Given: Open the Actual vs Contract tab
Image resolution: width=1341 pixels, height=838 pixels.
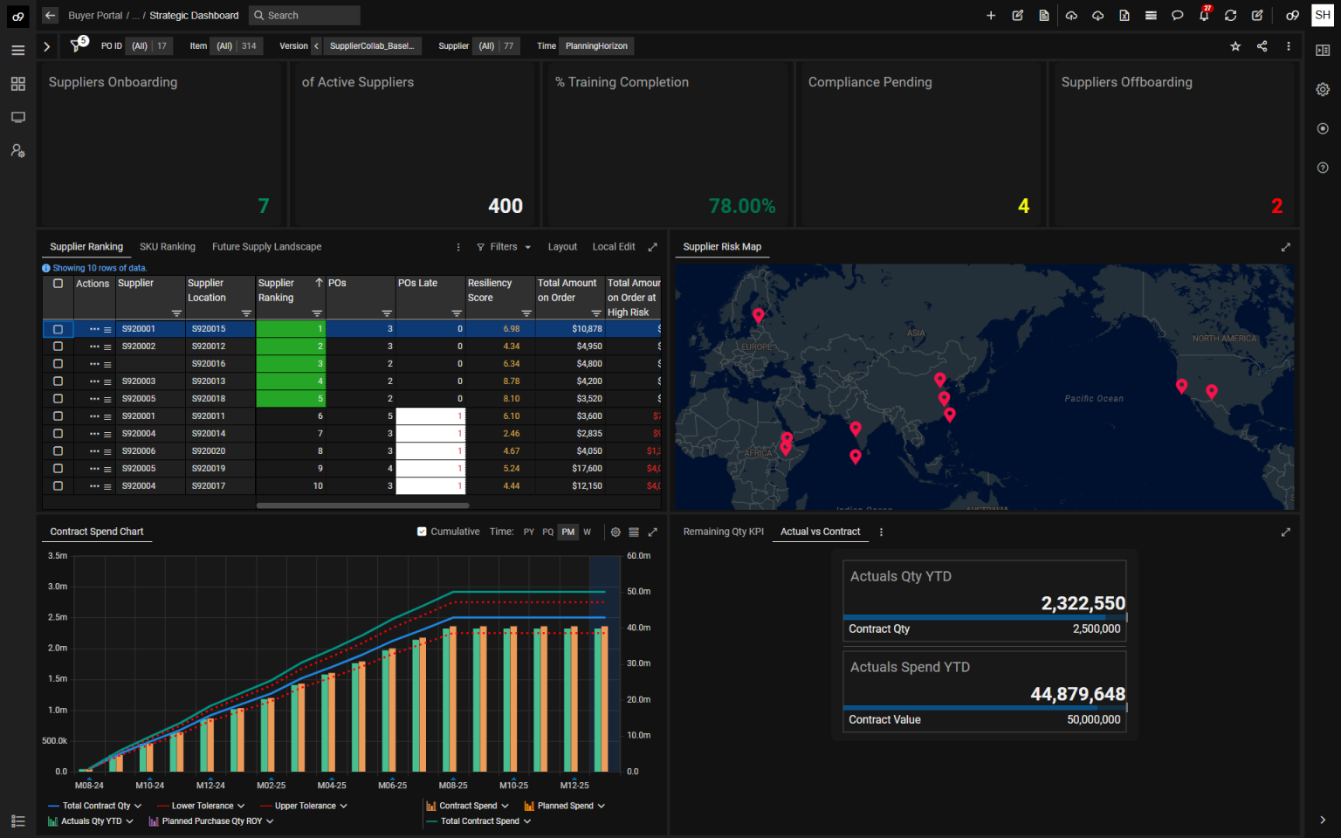Looking at the screenshot, I should [819, 532].
